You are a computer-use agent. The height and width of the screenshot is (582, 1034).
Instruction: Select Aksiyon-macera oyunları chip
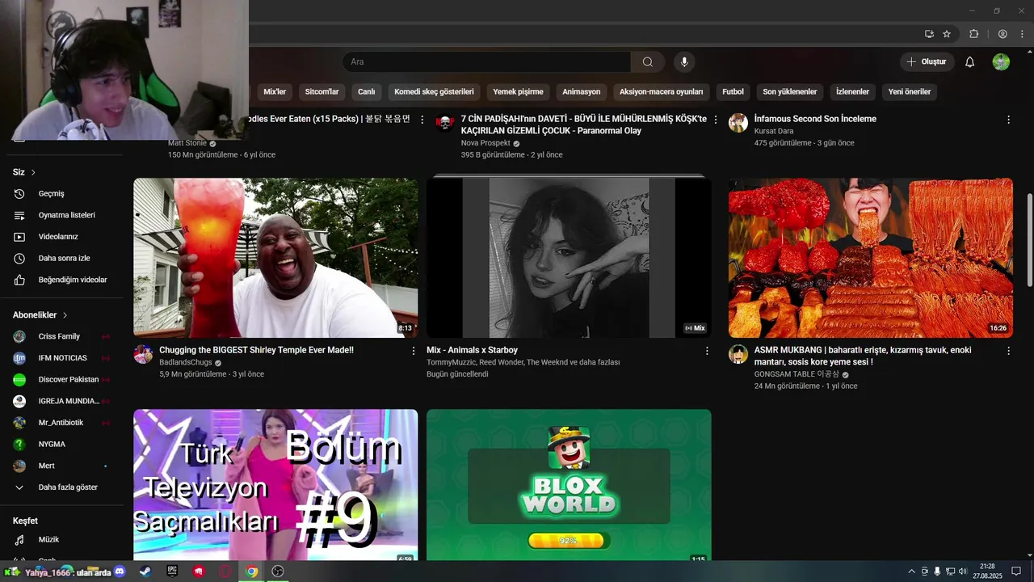click(661, 91)
